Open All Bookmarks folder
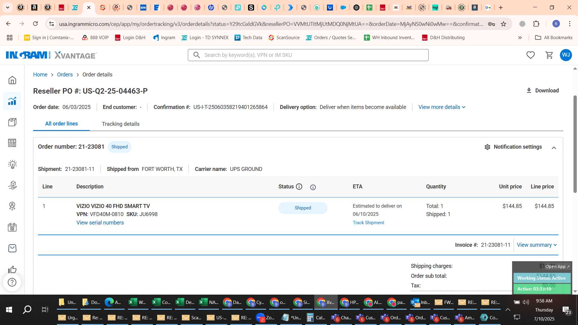Image resolution: width=578 pixels, height=325 pixels. click(554, 38)
